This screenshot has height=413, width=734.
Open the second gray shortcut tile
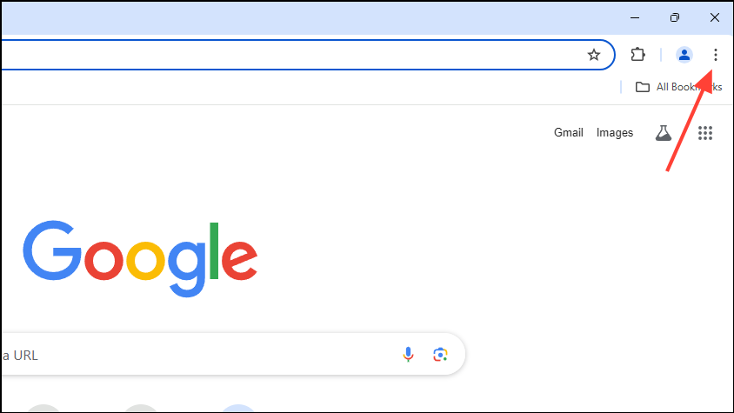[x=142, y=409]
